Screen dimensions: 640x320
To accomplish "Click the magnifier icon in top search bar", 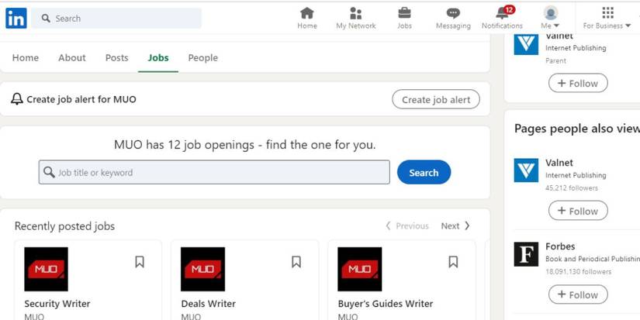I will click(x=46, y=19).
